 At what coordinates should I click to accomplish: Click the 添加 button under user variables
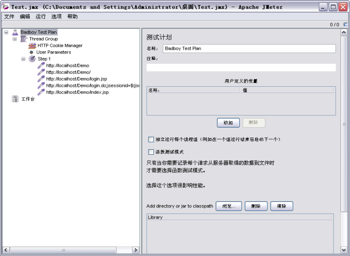[x=228, y=123]
